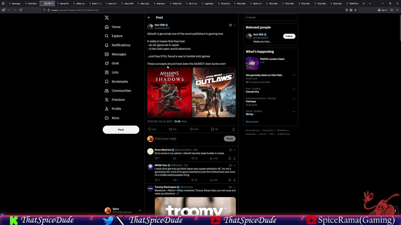Repost Elven Maid Inn's comment
Viewport: 401px width, 225px height.
tap(174, 158)
